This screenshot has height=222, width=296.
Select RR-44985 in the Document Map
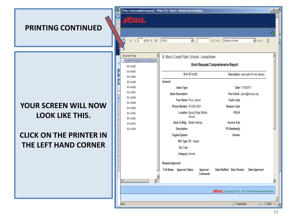point(131,82)
